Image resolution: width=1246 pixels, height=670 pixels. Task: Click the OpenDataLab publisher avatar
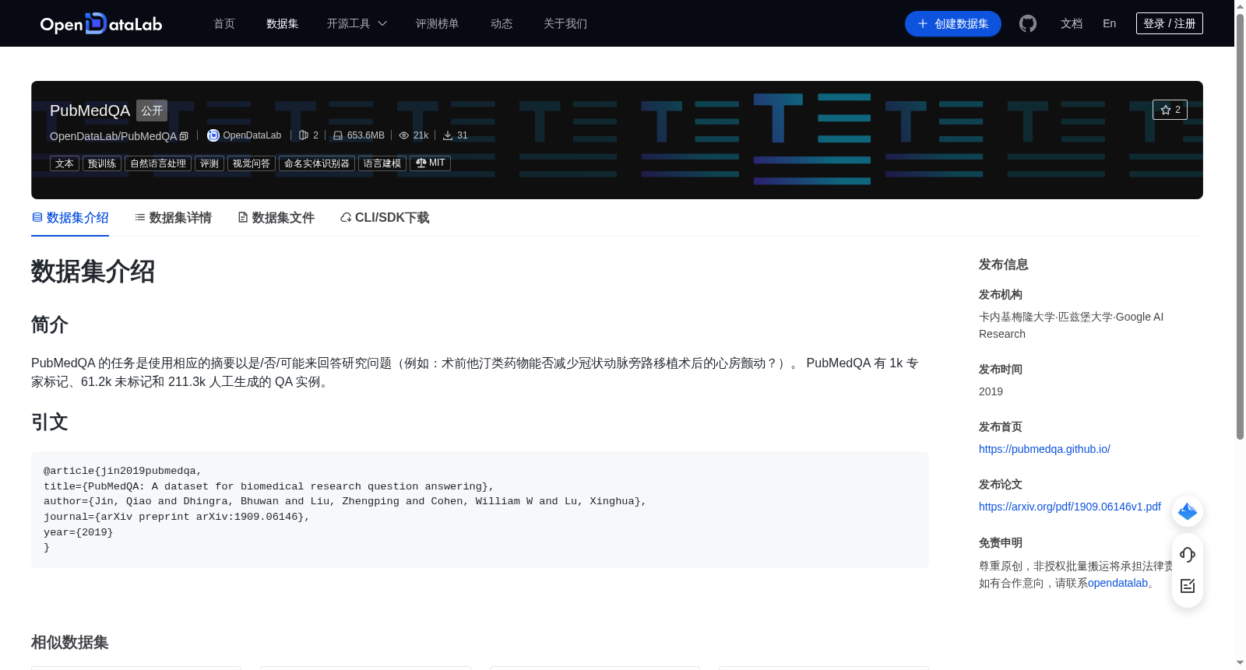click(213, 135)
